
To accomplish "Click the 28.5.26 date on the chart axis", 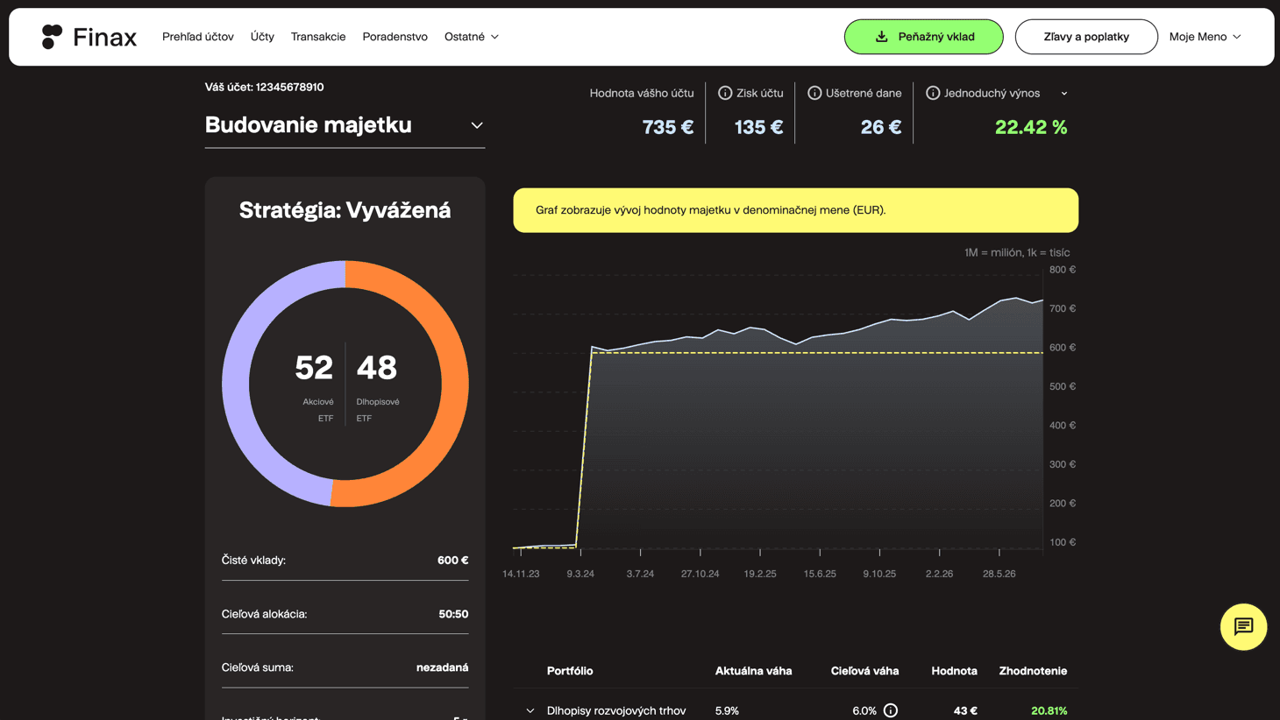I will coord(999,574).
